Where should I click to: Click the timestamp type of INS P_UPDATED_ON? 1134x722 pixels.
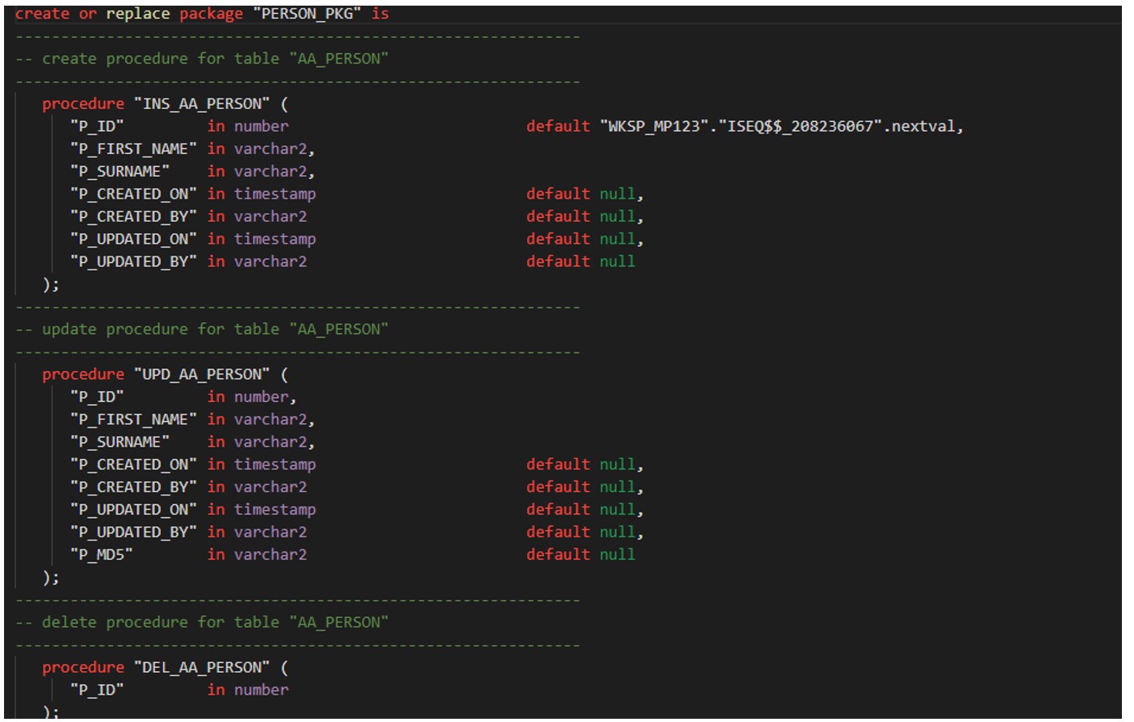click(275, 240)
